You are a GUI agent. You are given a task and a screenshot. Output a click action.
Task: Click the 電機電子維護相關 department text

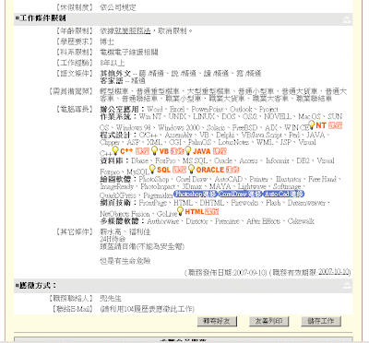coord(129,53)
